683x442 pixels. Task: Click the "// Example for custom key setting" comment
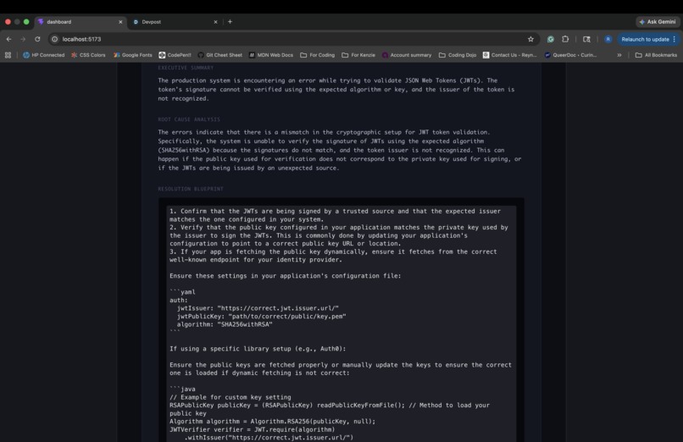(x=230, y=397)
